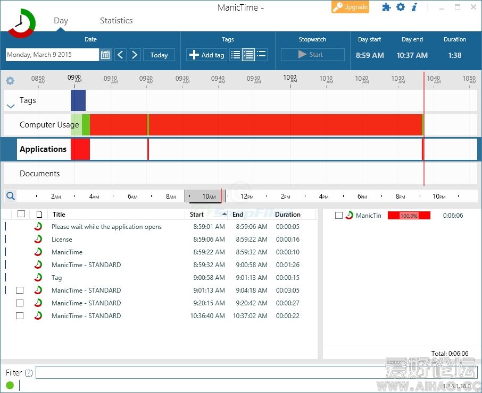This screenshot has width=482, height=393.
Task: Click the green segment in Computer Usage
Action: [x=86, y=125]
